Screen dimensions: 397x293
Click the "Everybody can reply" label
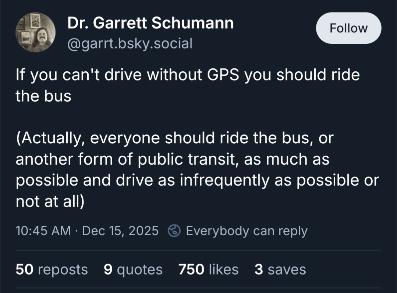(x=247, y=231)
